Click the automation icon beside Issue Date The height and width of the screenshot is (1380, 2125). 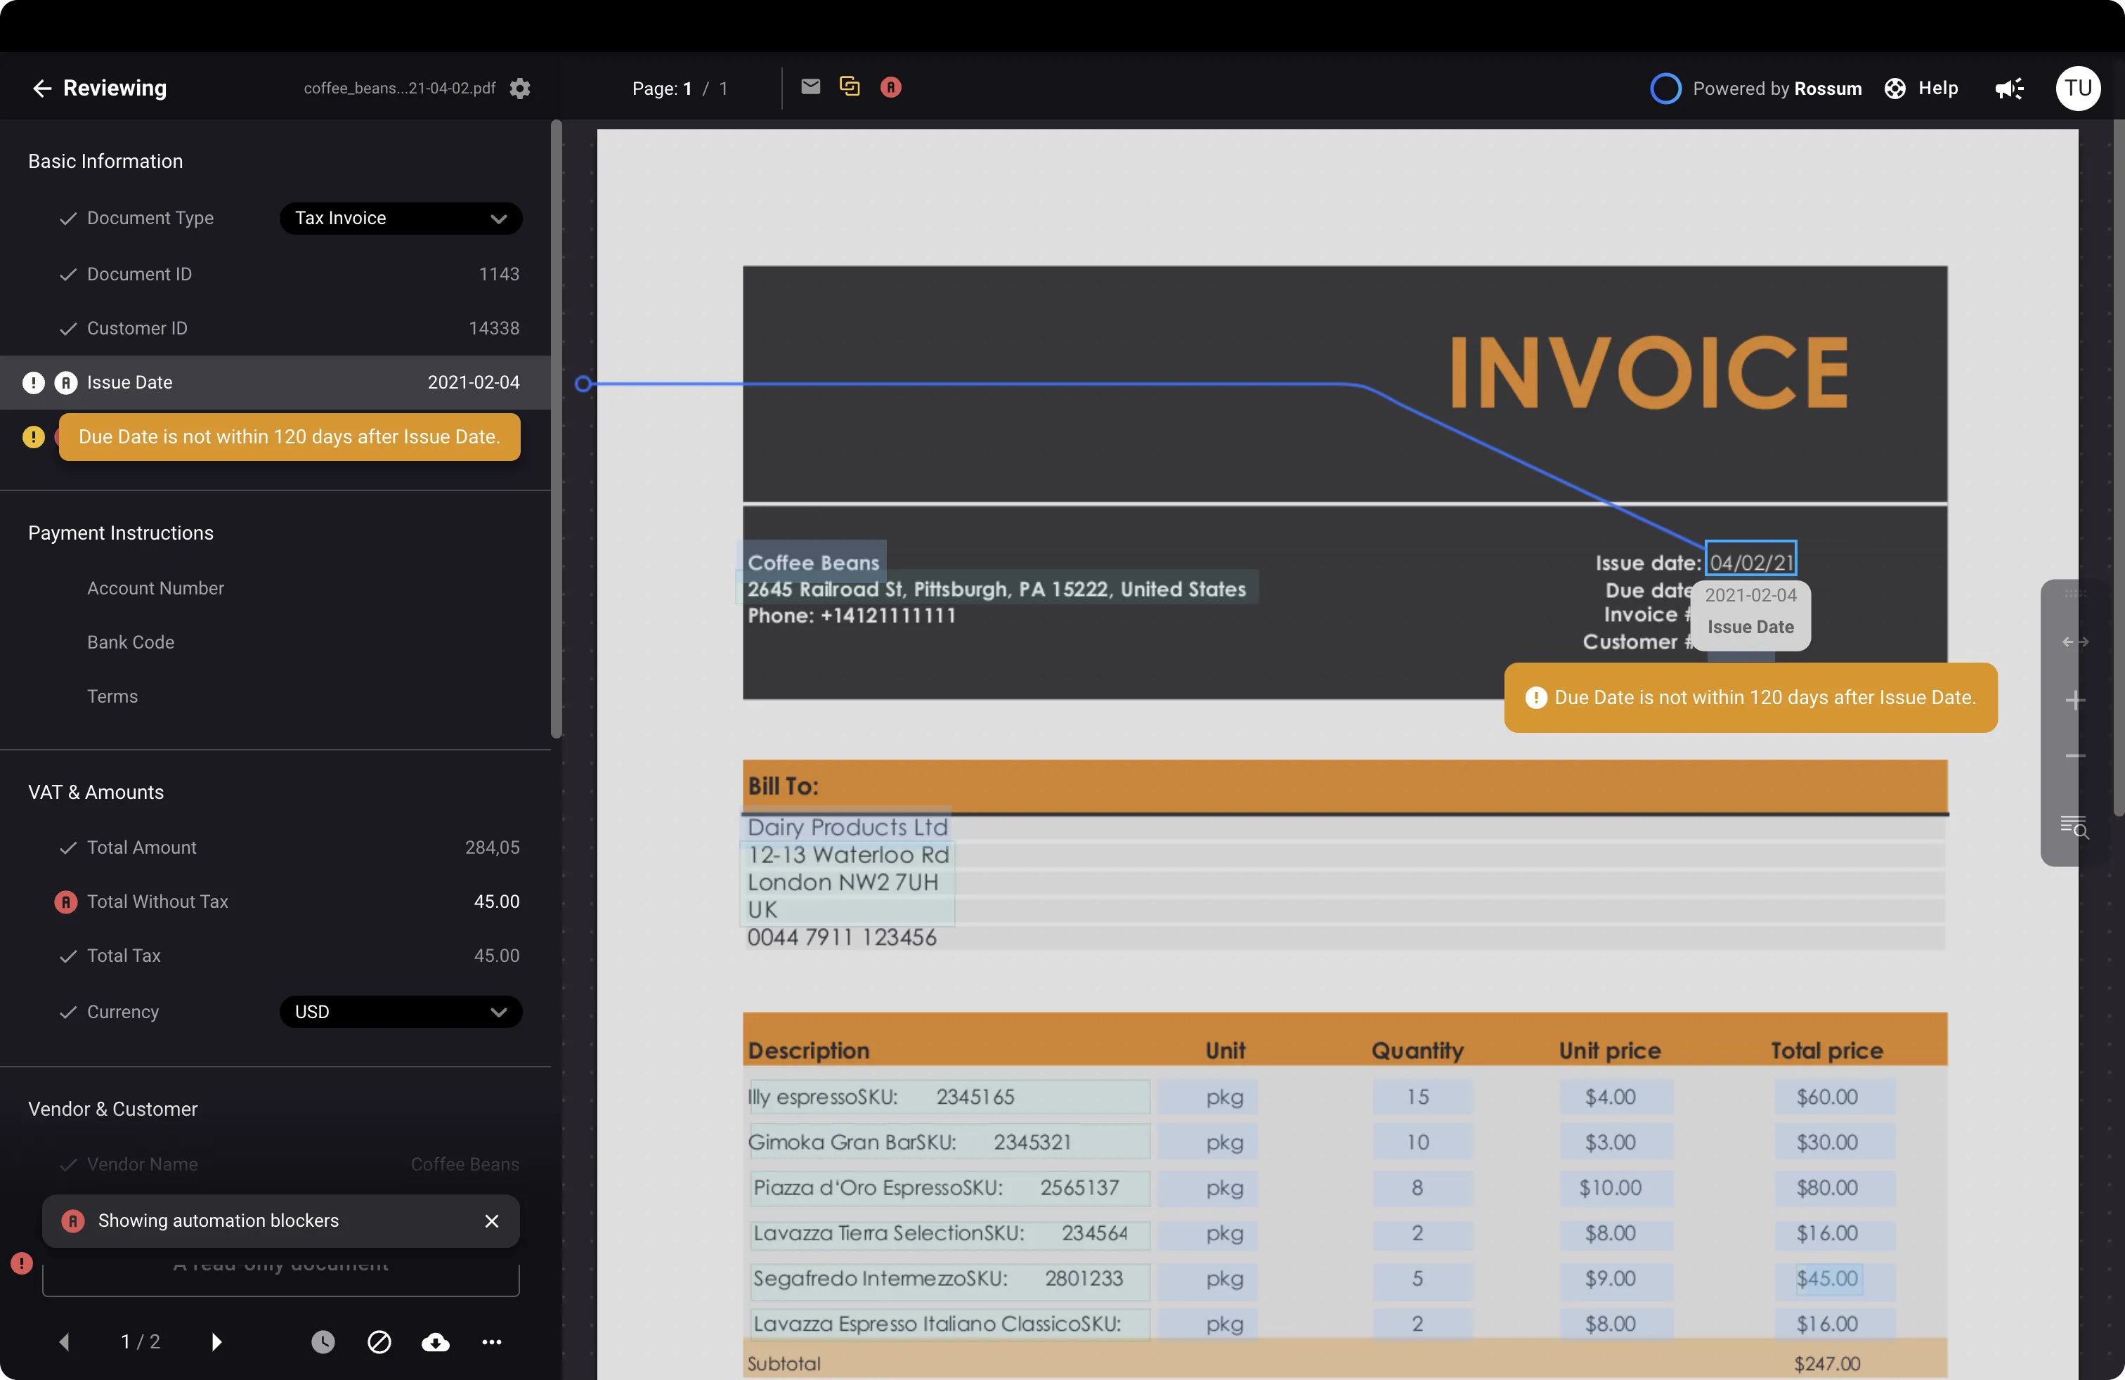coord(66,382)
